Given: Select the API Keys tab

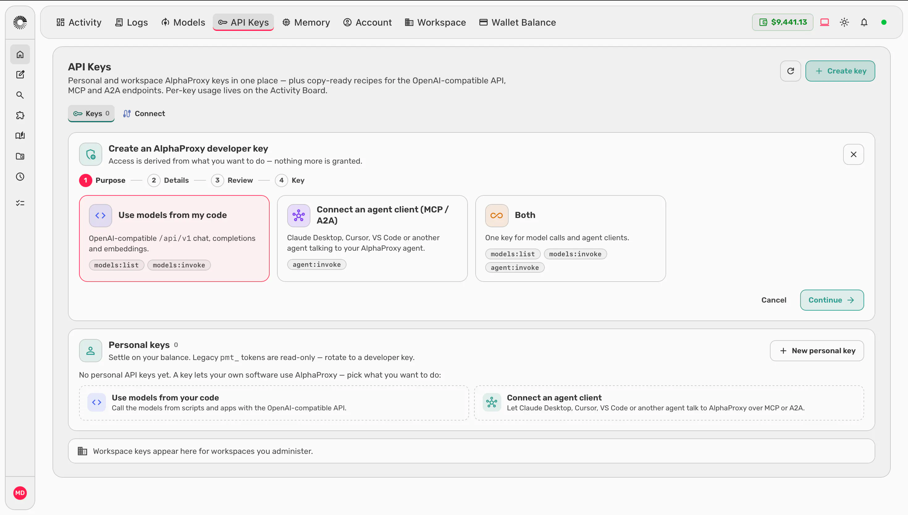Looking at the screenshot, I should click(243, 22).
